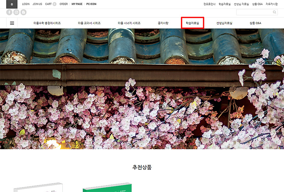
Task: Open the Instagram social icon
Action: tap(16, 12)
